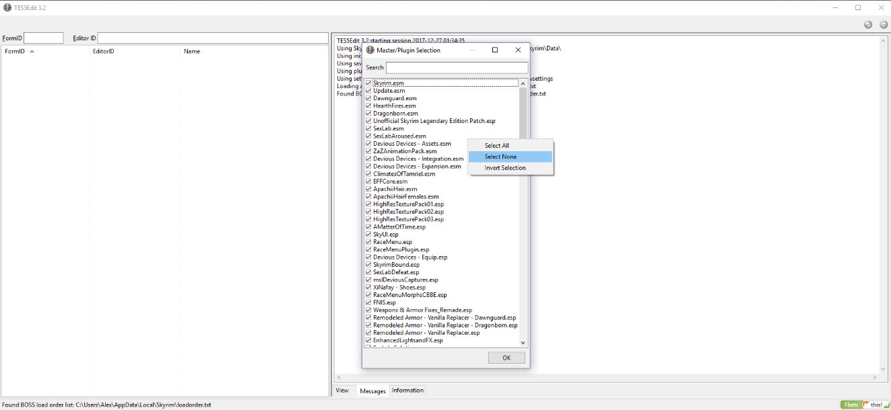Screen dimensions: 891x410
Task: Select Remodeled Armor - Vanilla Replacer - Dragonborn.esp
Action: tap(445, 325)
